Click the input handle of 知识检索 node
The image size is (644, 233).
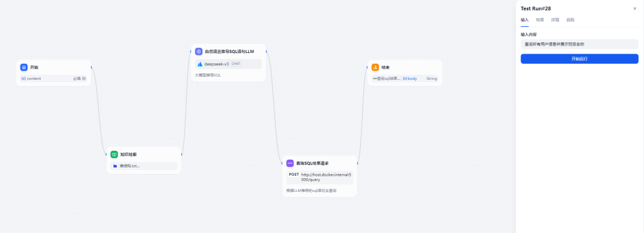point(106,155)
